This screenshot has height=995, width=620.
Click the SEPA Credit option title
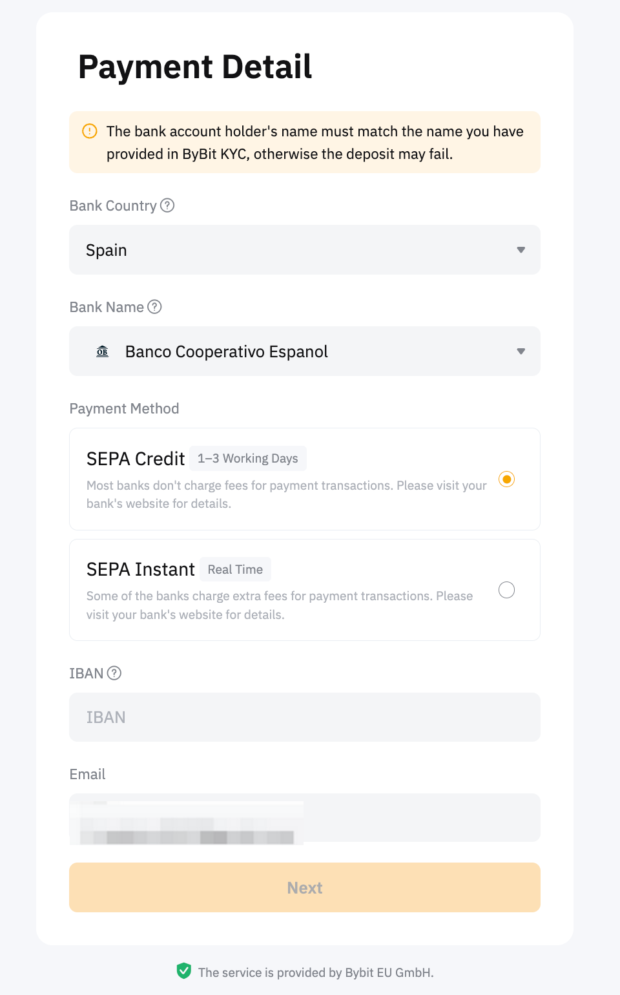(136, 459)
